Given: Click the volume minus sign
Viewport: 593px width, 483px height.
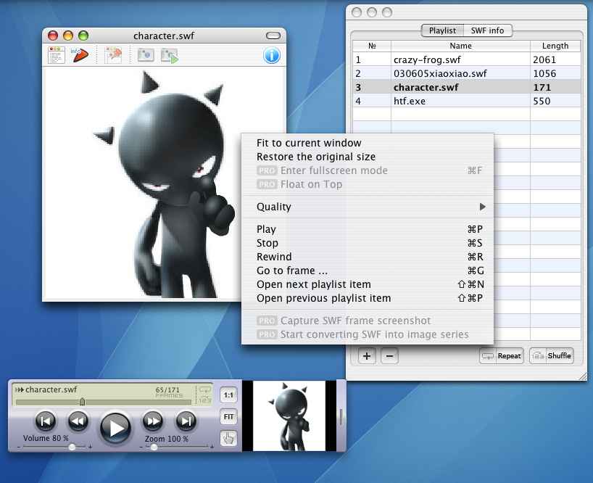Looking at the screenshot, I should [x=18, y=447].
